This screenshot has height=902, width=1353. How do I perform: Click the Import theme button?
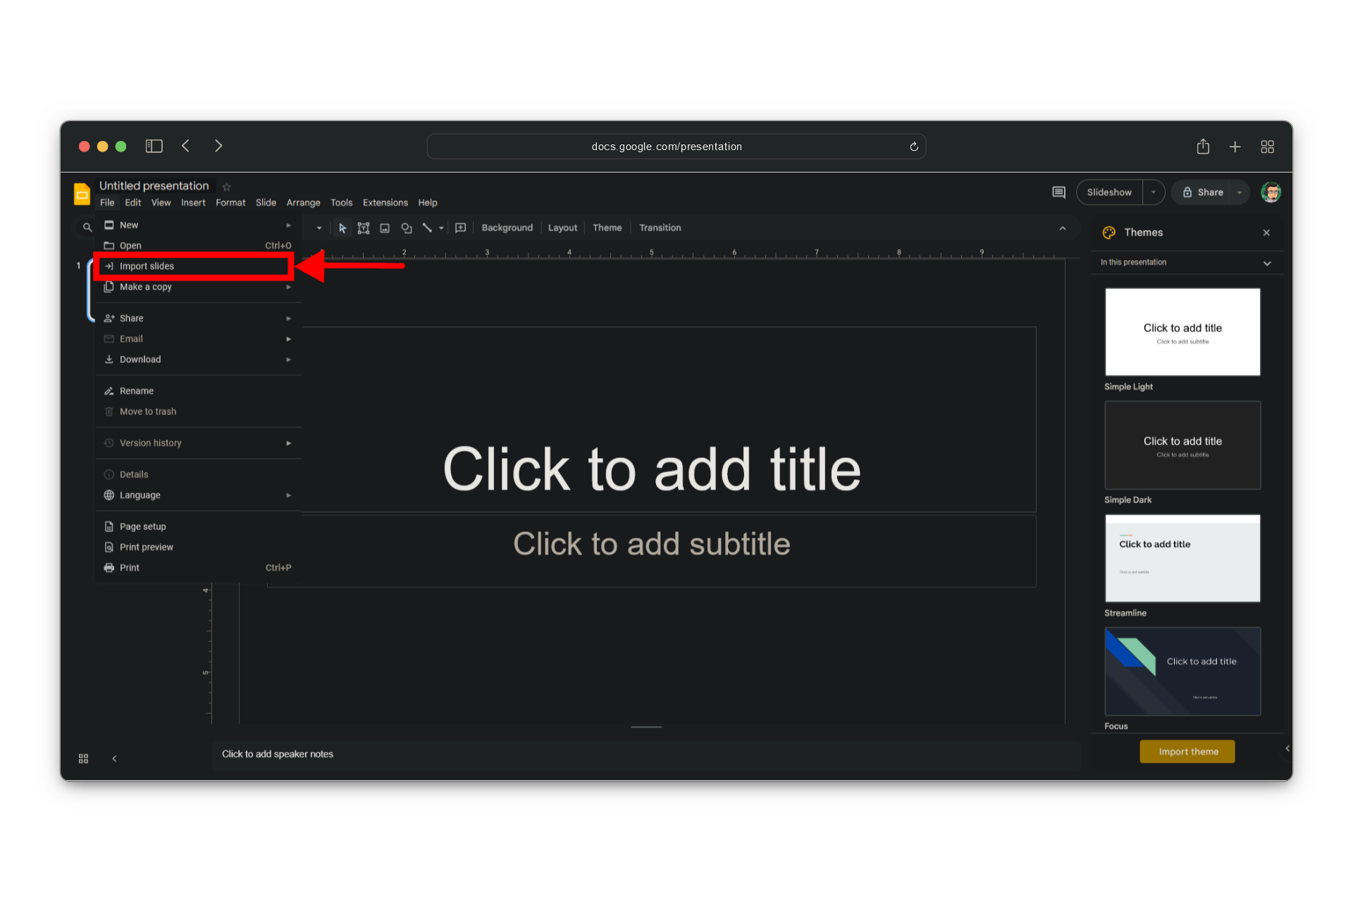tap(1187, 751)
